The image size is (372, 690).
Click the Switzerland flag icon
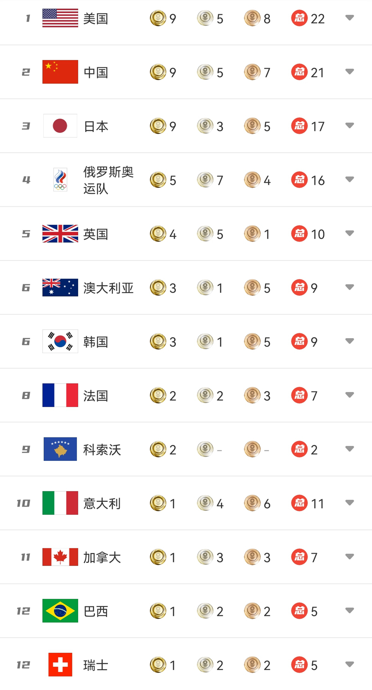[60, 664]
